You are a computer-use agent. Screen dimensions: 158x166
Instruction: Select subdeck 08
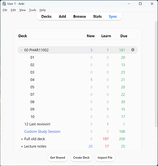pos(32,102)
